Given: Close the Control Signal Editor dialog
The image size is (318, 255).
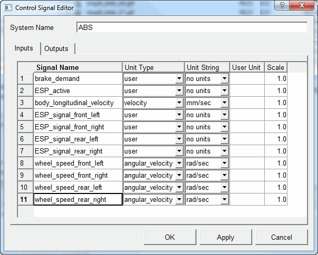Looking at the screenshot, I should [x=302, y=5].
